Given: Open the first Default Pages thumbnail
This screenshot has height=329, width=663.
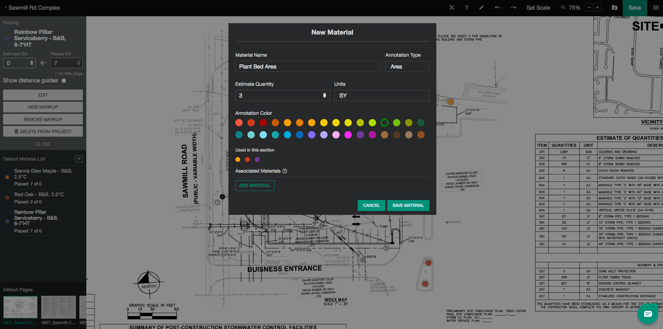Looking at the screenshot, I should coord(20,307).
